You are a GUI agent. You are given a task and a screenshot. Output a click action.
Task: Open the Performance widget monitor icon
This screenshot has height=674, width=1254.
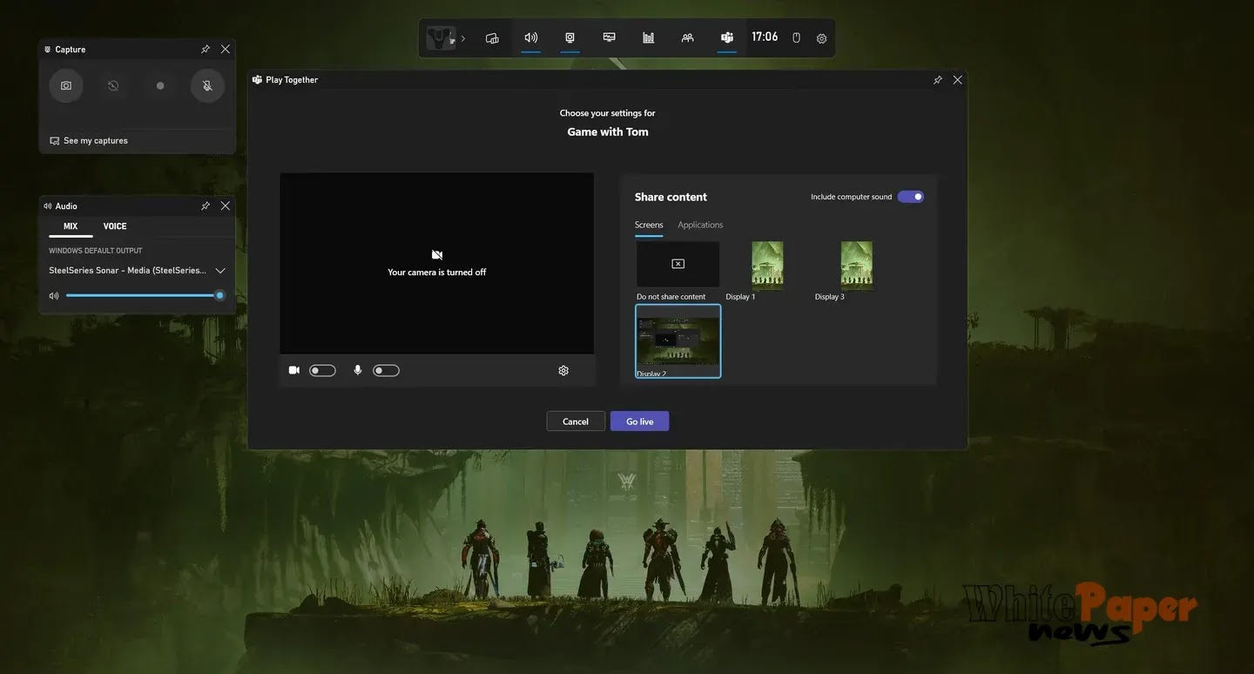[610, 37]
